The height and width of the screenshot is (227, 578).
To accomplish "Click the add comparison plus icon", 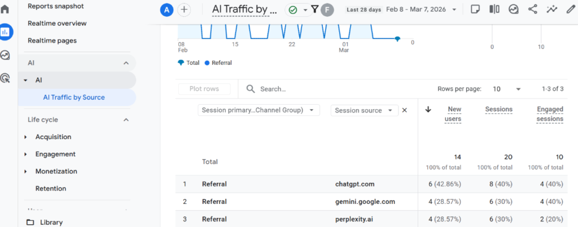I will click(184, 10).
